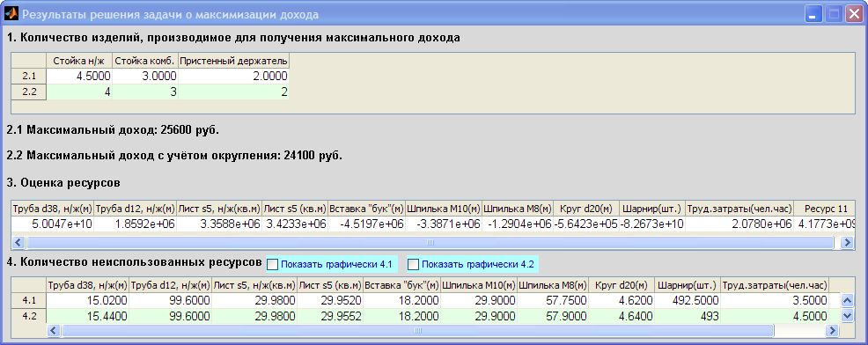
Task: Click right arrow of unused resources scrollbar
Action: [831, 331]
